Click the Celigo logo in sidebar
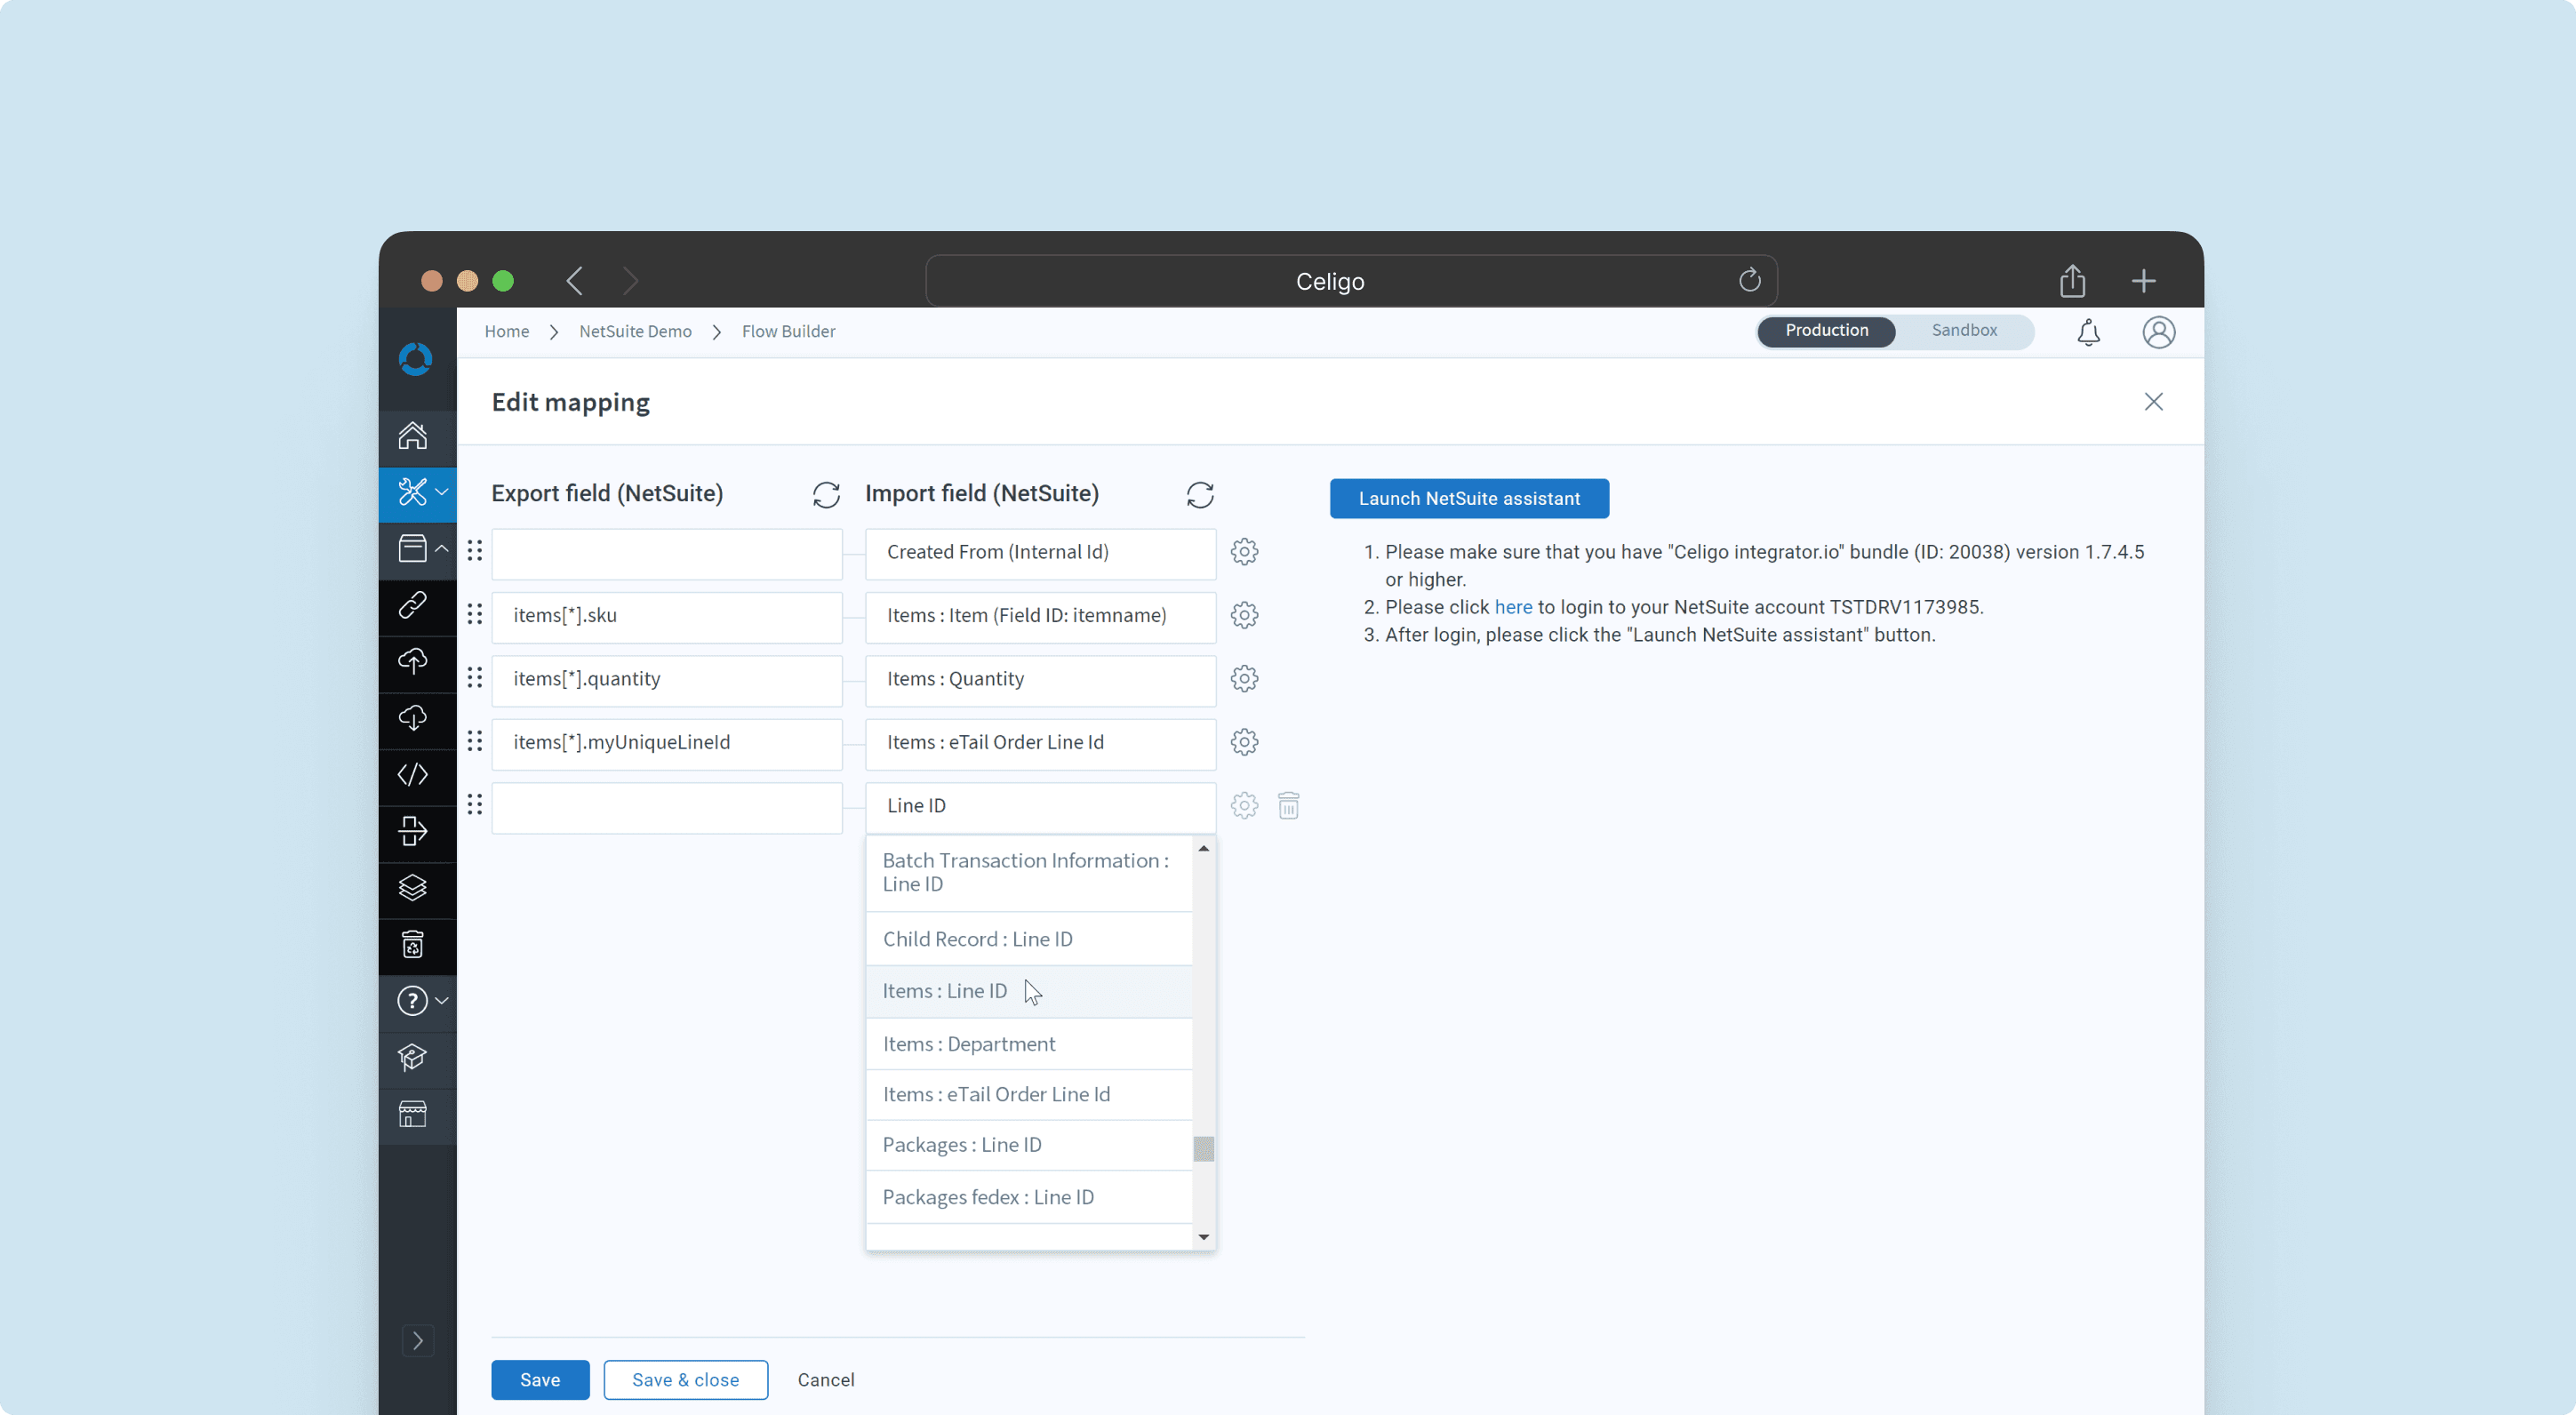 415,359
